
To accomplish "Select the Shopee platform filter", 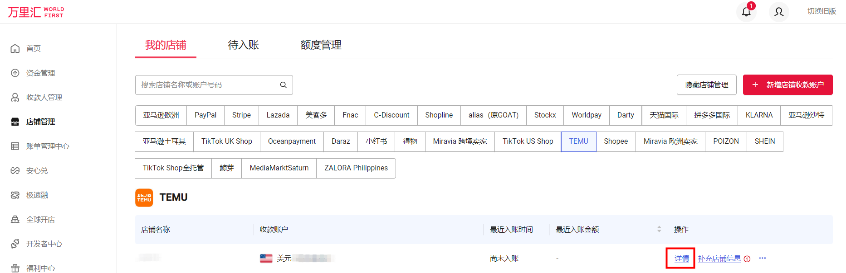I will click(x=616, y=141).
